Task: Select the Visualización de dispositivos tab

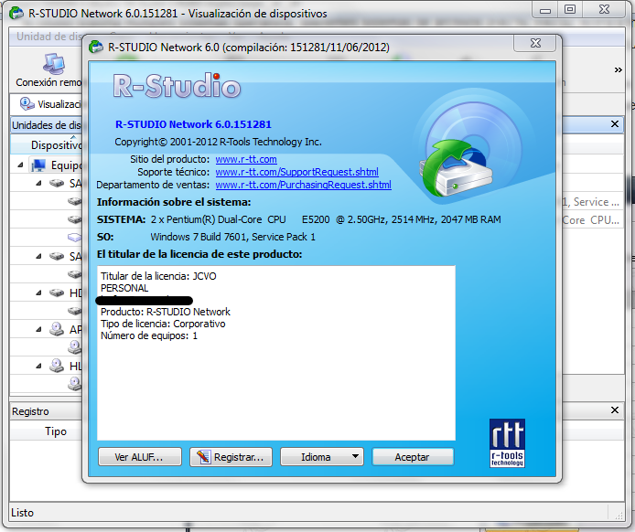Action: pyautogui.click(x=49, y=104)
